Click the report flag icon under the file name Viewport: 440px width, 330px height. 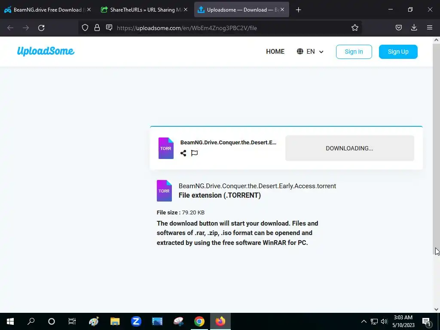195,153
